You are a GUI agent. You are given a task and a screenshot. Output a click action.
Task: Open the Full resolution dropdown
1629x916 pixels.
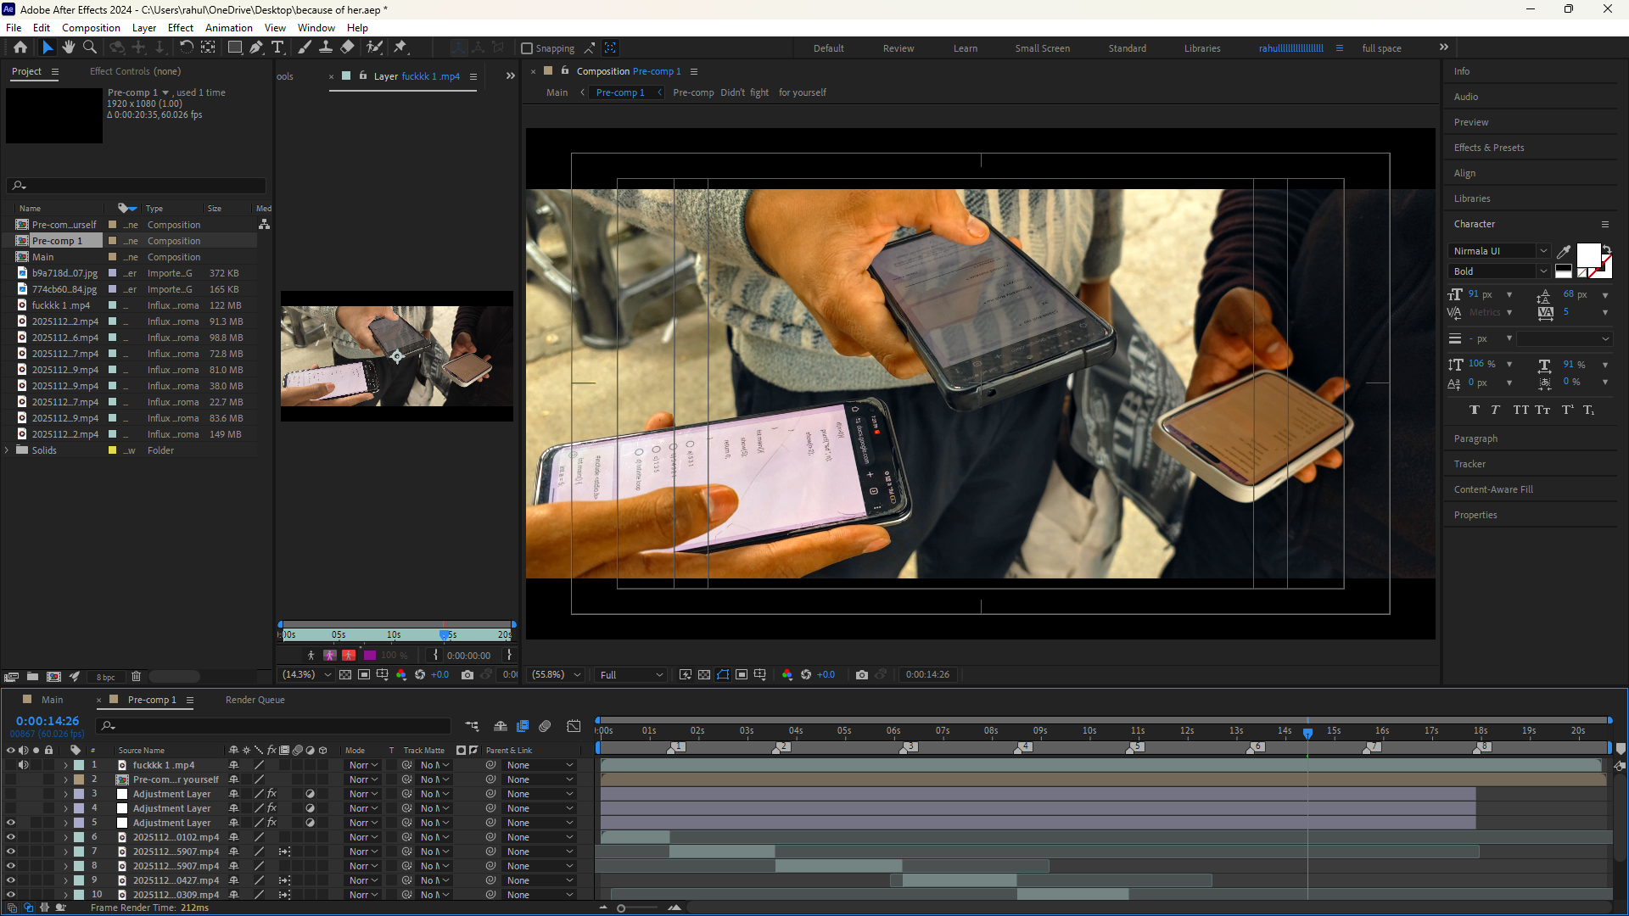[631, 674]
